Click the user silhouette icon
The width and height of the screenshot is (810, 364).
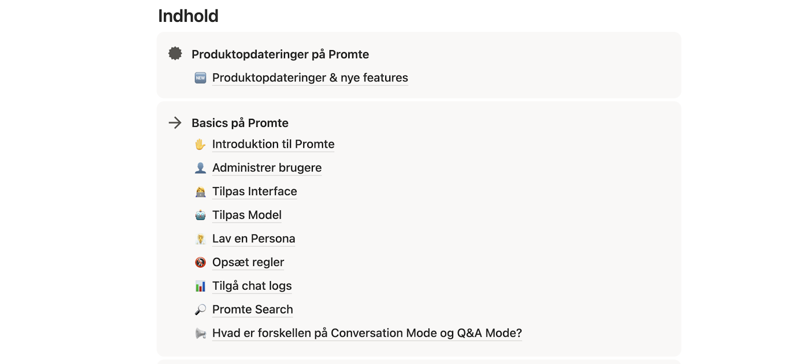pos(200,168)
